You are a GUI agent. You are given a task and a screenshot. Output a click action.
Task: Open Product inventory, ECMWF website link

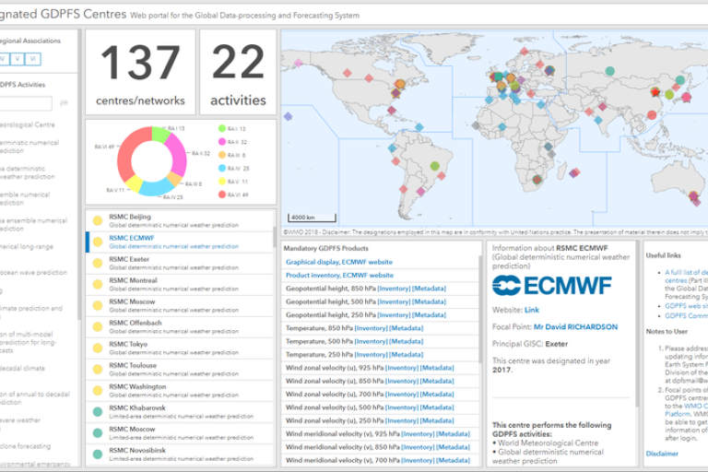point(339,275)
